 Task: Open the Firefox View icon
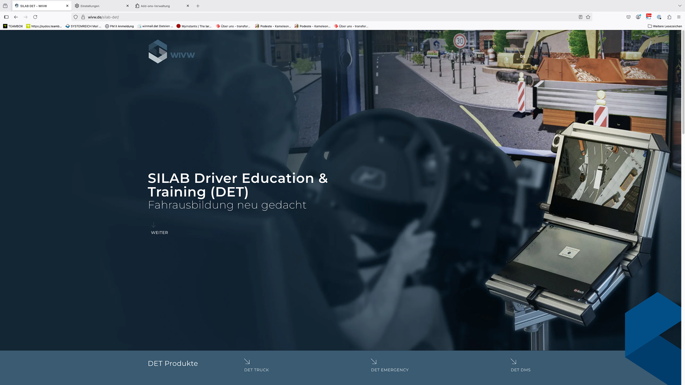(5, 6)
